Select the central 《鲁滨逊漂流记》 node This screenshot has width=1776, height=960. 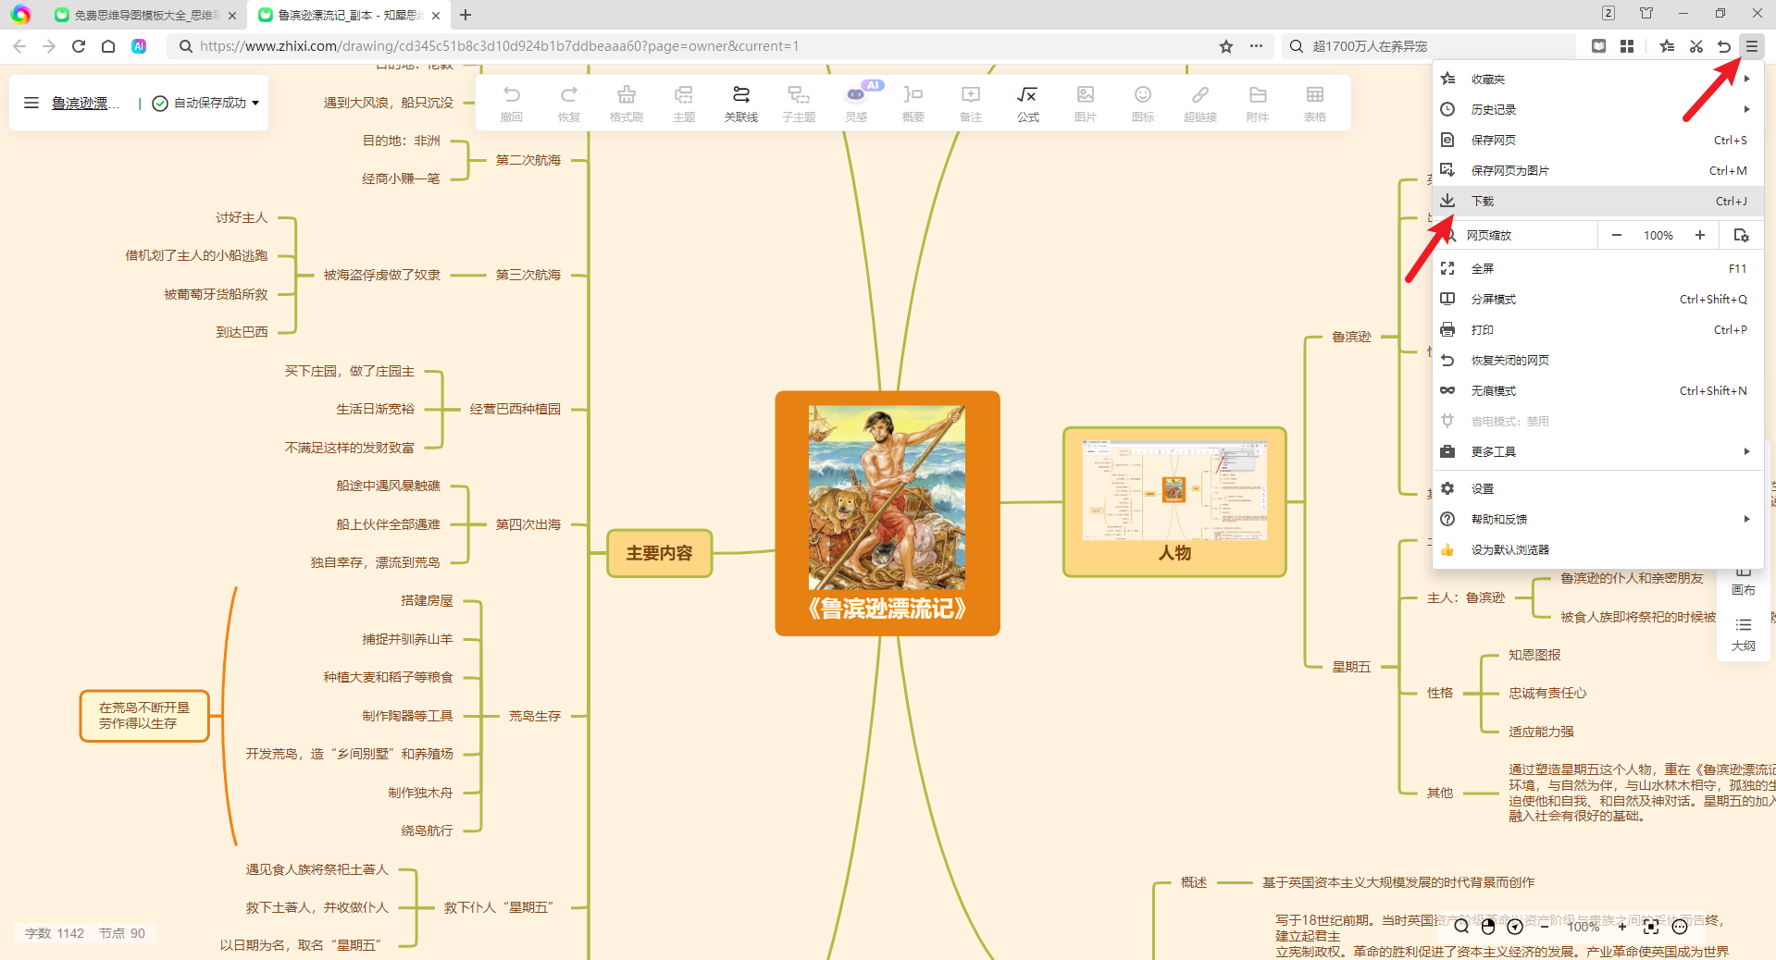pos(888,513)
